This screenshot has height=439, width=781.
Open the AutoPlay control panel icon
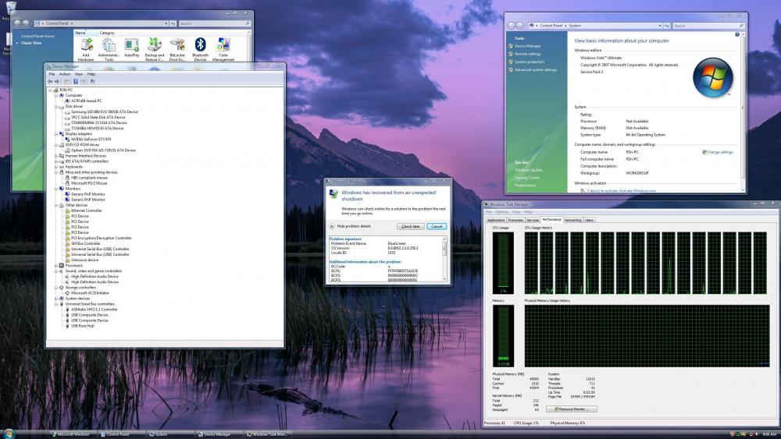point(131,44)
